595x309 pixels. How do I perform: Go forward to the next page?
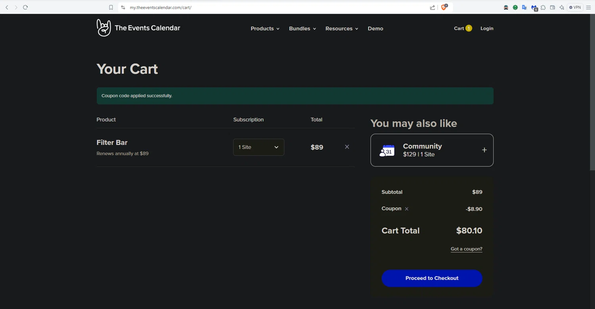tap(16, 7)
